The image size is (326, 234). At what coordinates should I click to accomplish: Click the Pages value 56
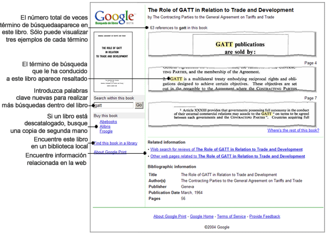click(183, 198)
